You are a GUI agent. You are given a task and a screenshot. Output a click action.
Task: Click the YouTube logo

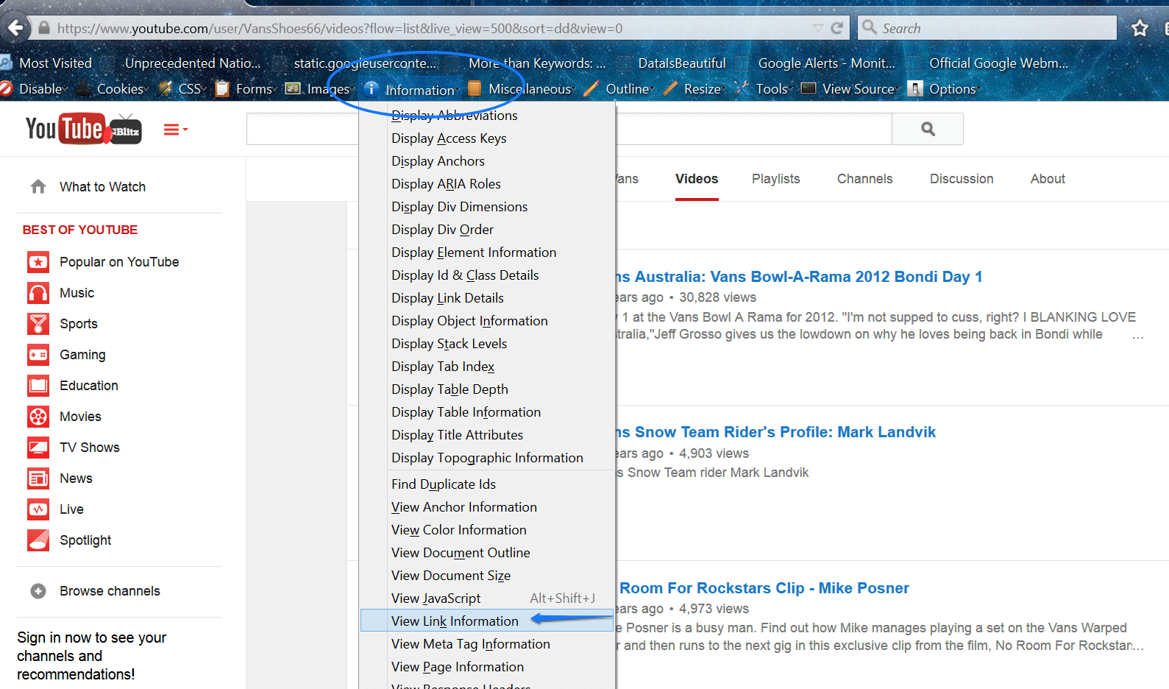coord(83,130)
